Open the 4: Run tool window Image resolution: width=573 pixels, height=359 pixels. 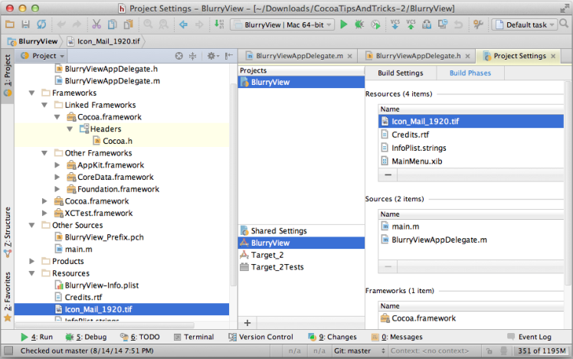pos(37,337)
